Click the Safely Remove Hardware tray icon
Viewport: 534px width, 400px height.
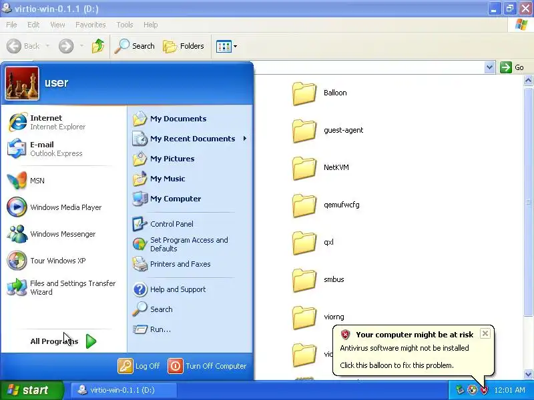[x=461, y=390]
